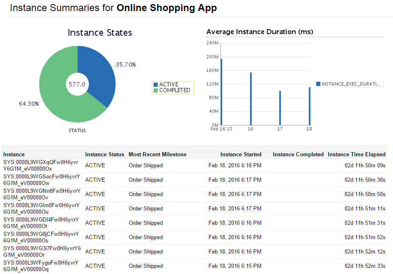Click the INSTANCE_EXEC_DURATI... legend swatch
The width and height of the screenshot is (393, 274).
click(x=318, y=84)
